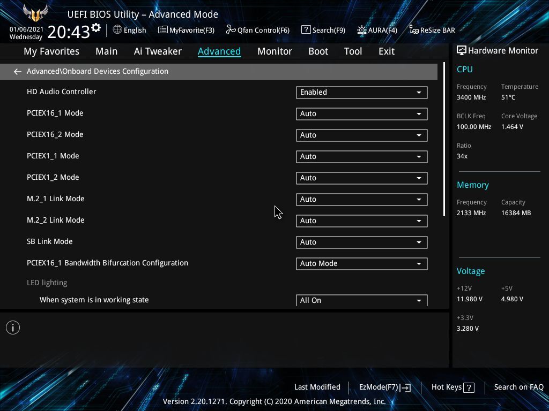Switch to Boot tab
This screenshot has height=411, width=549.
tap(318, 51)
